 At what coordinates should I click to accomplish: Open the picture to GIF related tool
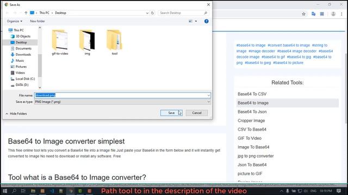coord(250,174)
